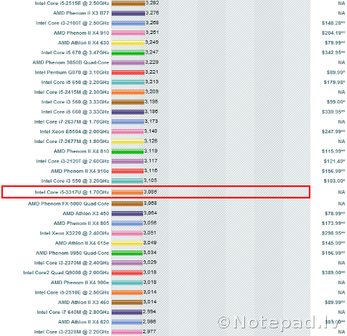Viewport: 347px width, 336px height.
Task: Click the highlighted Intel Core i5-3317U @ 1.70GHz link
Action: (72, 192)
